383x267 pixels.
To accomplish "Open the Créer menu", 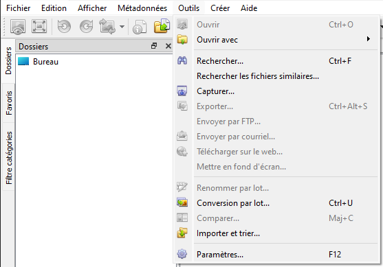I will pos(220,8).
